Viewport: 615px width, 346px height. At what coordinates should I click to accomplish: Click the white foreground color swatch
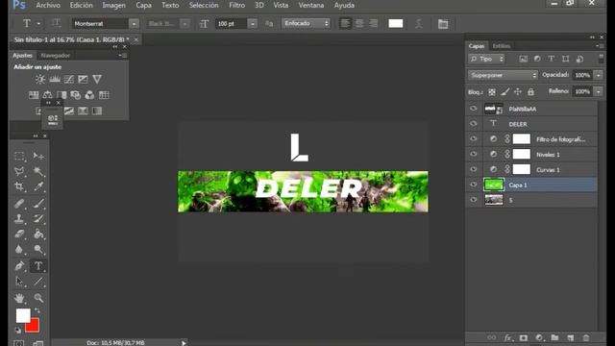pos(23,315)
